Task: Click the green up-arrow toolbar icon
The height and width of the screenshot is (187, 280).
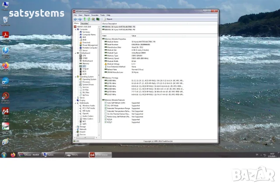Action: click(x=84, y=19)
